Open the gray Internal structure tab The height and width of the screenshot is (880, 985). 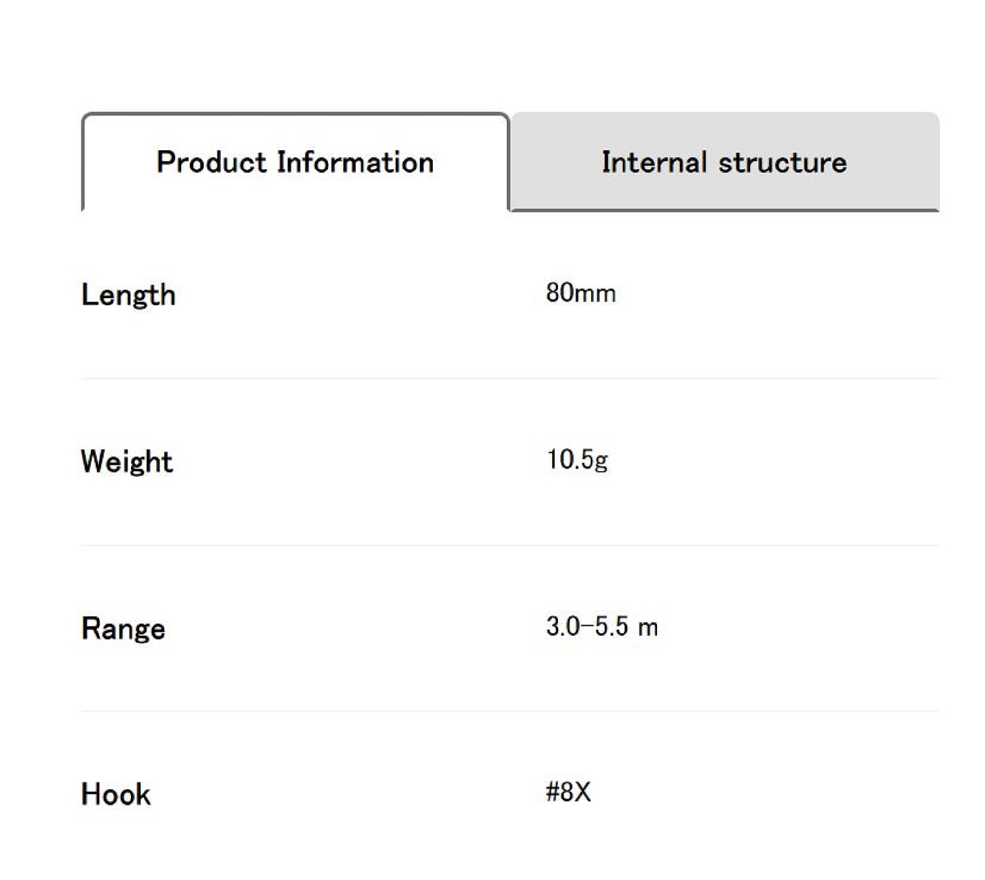(724, 162)
